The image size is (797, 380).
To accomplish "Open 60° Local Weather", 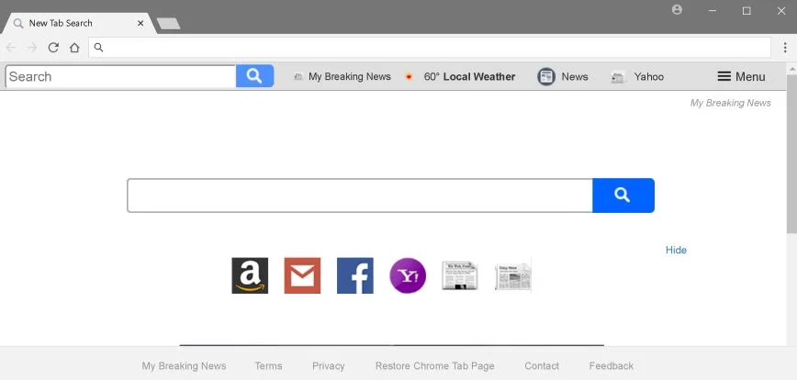I will 460,77.
